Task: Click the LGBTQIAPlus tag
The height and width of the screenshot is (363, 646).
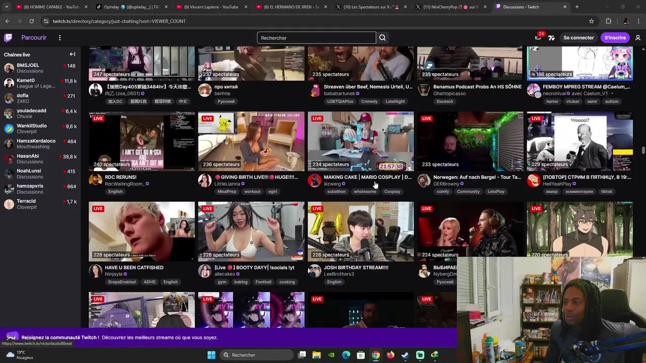Action: (340, 101)
